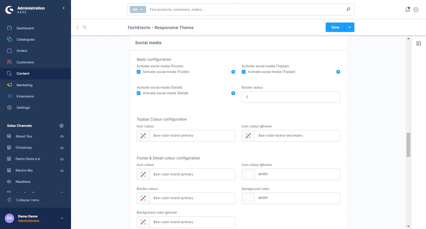The image size is (426, 229).
Task: Show help for Activate social media (Topbar)
Action: pos(338,72)
